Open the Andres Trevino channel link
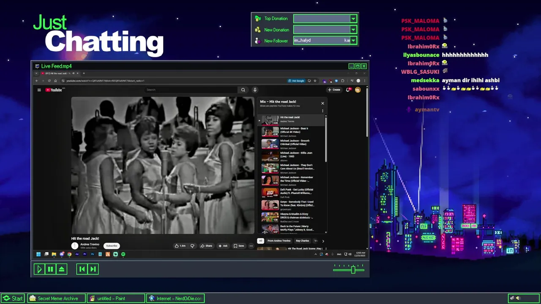The height and width of the screenshot is (304, 541). click(x=90, y=244)
